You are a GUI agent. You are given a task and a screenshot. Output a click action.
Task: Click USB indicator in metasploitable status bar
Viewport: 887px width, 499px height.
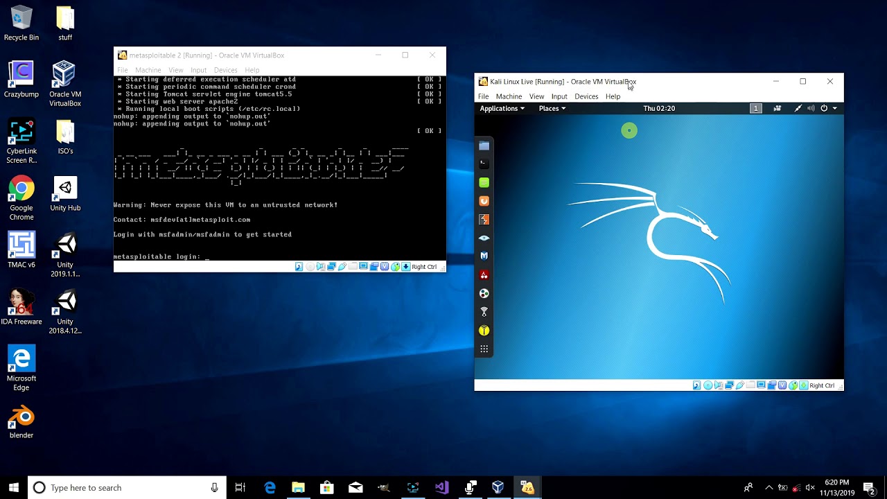point(342,266)
